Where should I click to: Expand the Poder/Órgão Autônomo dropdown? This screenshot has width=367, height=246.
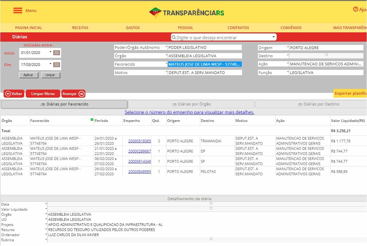[x=166, y=47]
